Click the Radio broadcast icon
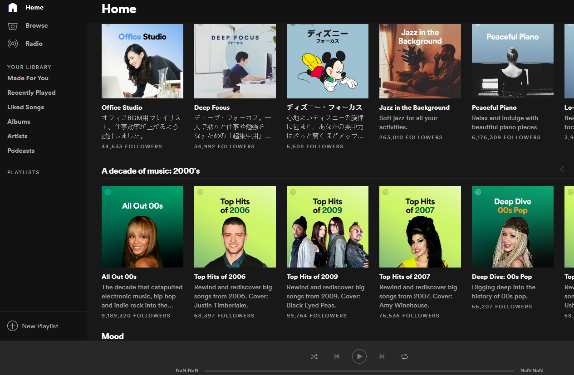The image size is (574, 375). click(13, 44)
